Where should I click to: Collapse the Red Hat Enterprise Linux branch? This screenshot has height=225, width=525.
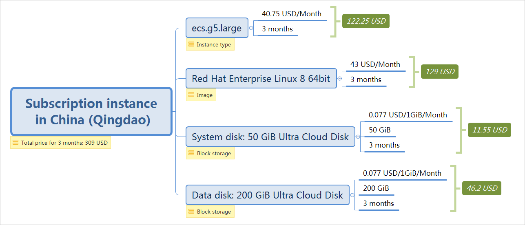click(x=339, y=79)
